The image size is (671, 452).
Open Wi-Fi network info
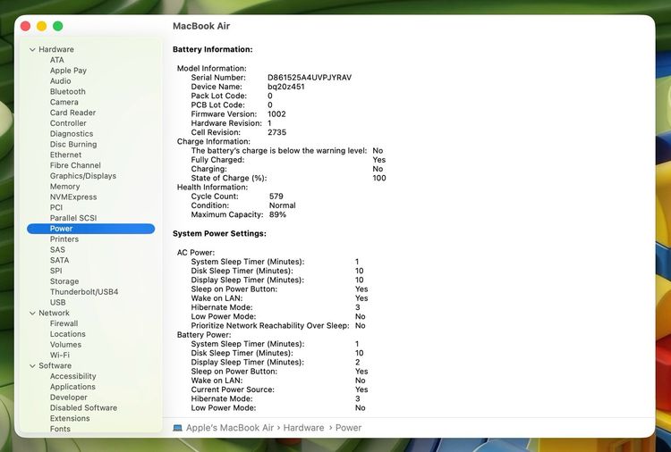coord(59,355)
